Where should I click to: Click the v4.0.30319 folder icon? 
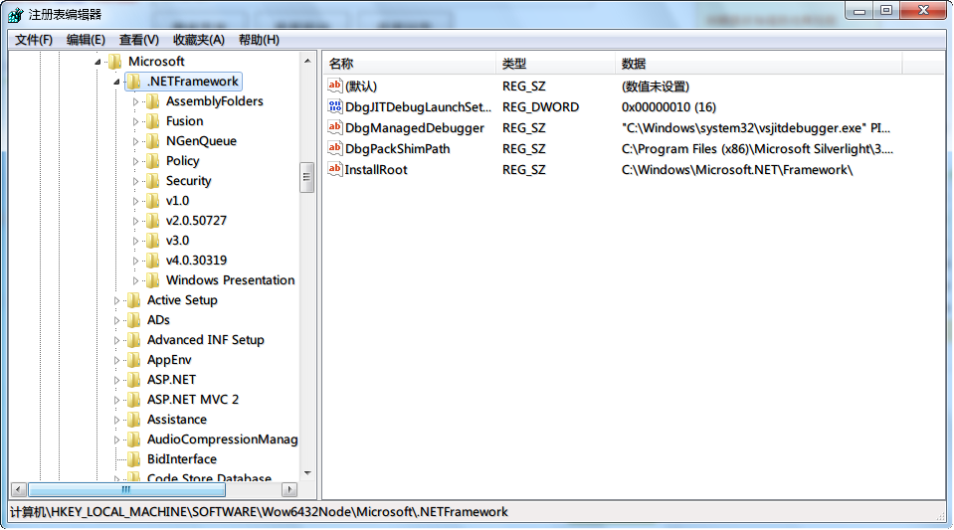point(153,261)
